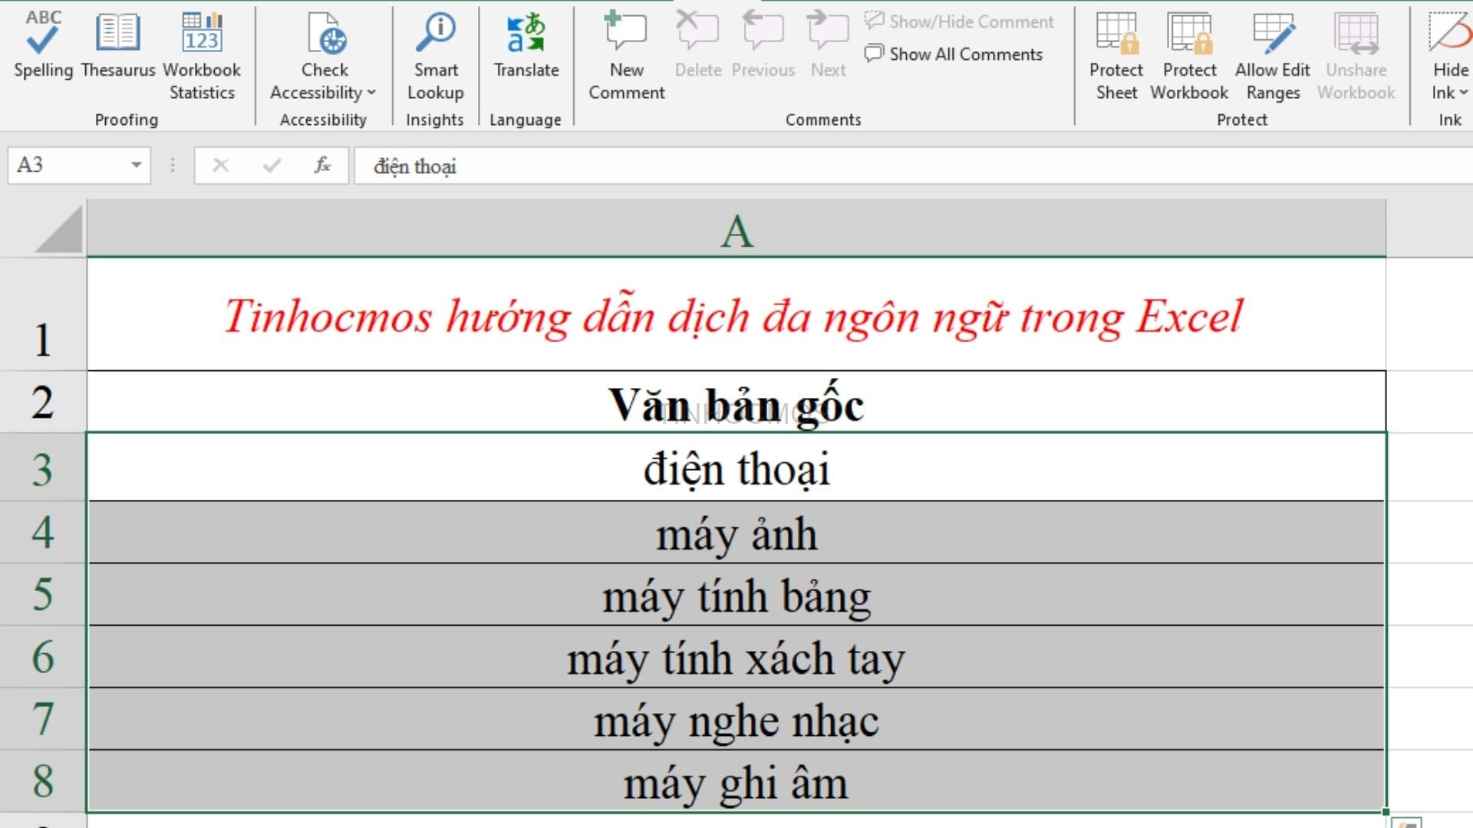
Task: Select the cell containing máy nghe nhạc
Action: [736, 718]
